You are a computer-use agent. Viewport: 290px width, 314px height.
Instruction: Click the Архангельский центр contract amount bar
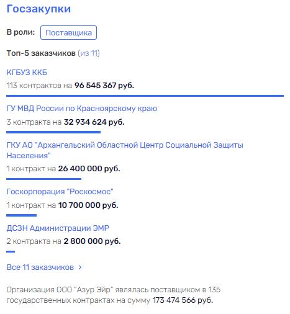click(43, 179)
